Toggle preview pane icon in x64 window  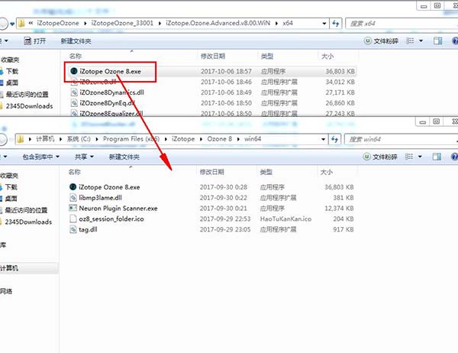click(437, 40)
